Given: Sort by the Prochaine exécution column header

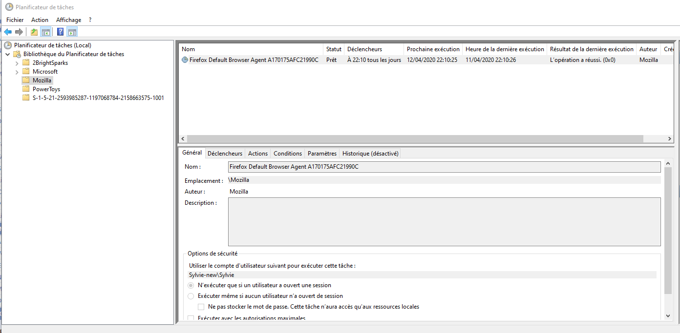Looking at the screenshot, I should tap(433, 49).
